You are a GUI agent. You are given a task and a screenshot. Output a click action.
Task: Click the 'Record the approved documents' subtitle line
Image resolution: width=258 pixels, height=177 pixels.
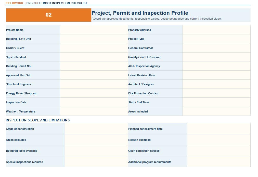(157, 19)
